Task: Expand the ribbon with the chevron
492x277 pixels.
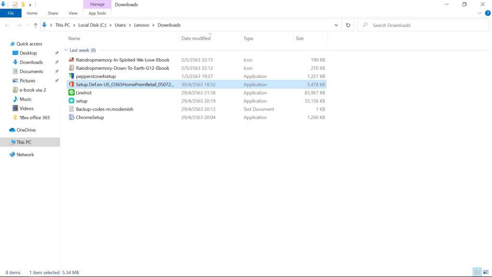Action: 480,13
